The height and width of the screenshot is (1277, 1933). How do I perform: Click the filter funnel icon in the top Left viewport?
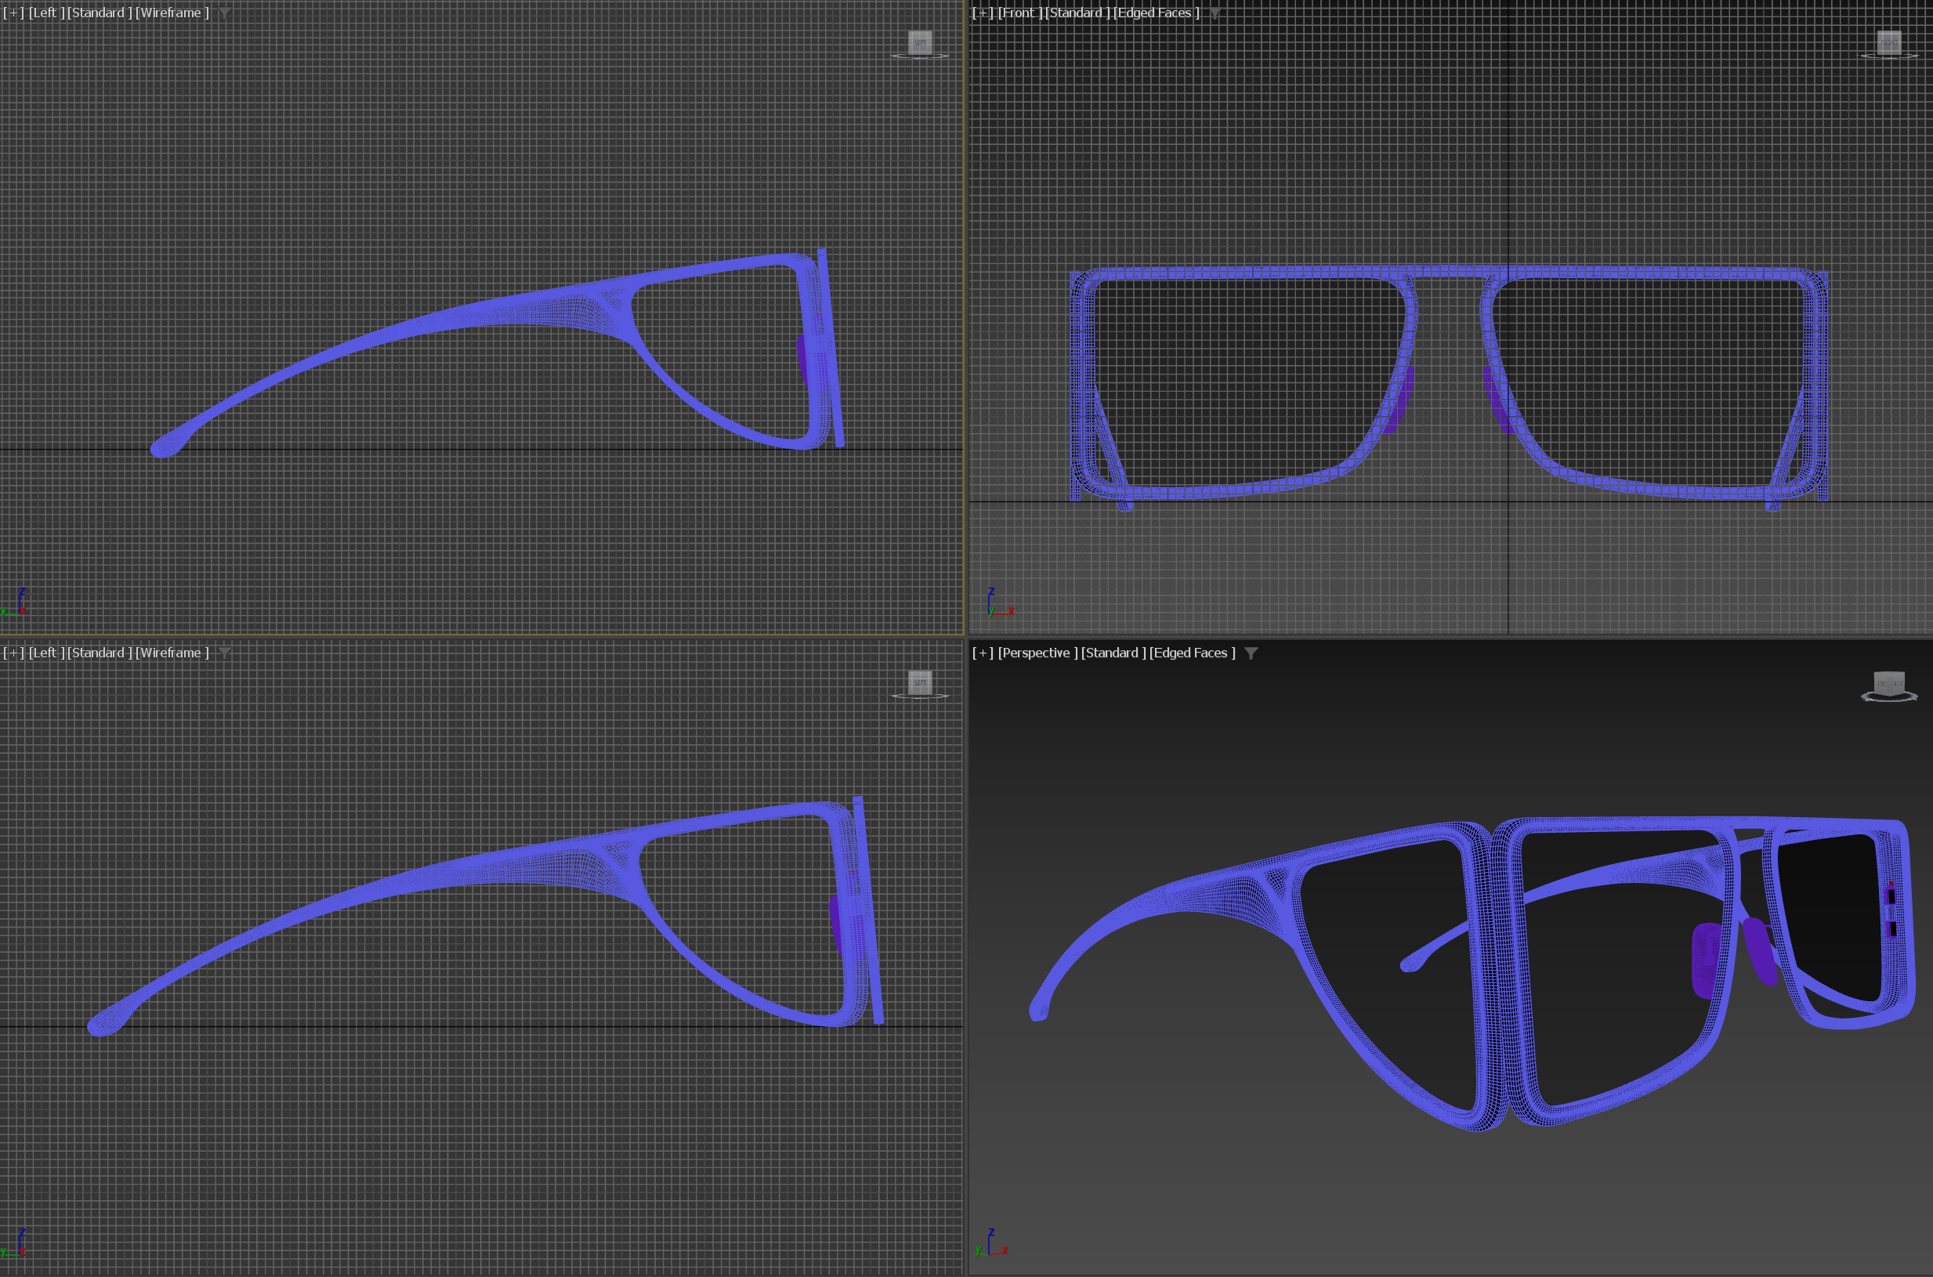[x=224, y=13]
